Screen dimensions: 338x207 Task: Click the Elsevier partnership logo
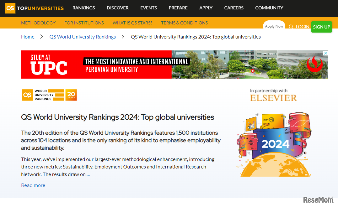pos(273,97)
